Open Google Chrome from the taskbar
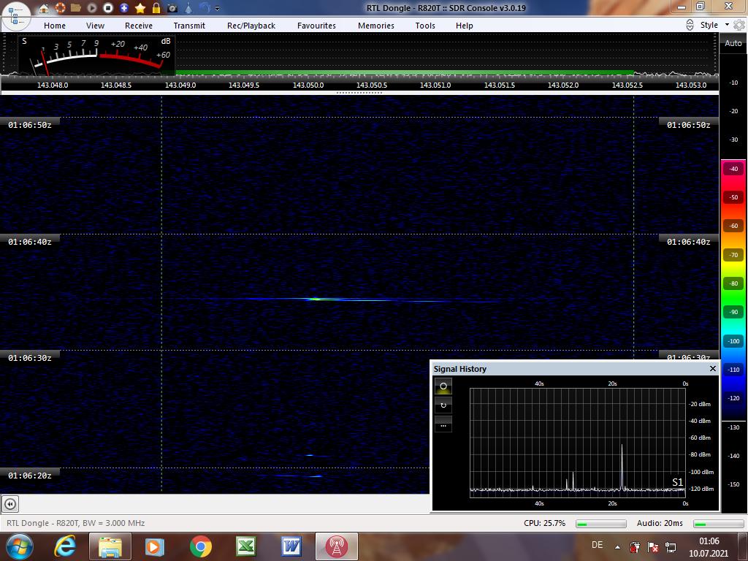 [201, 546]
